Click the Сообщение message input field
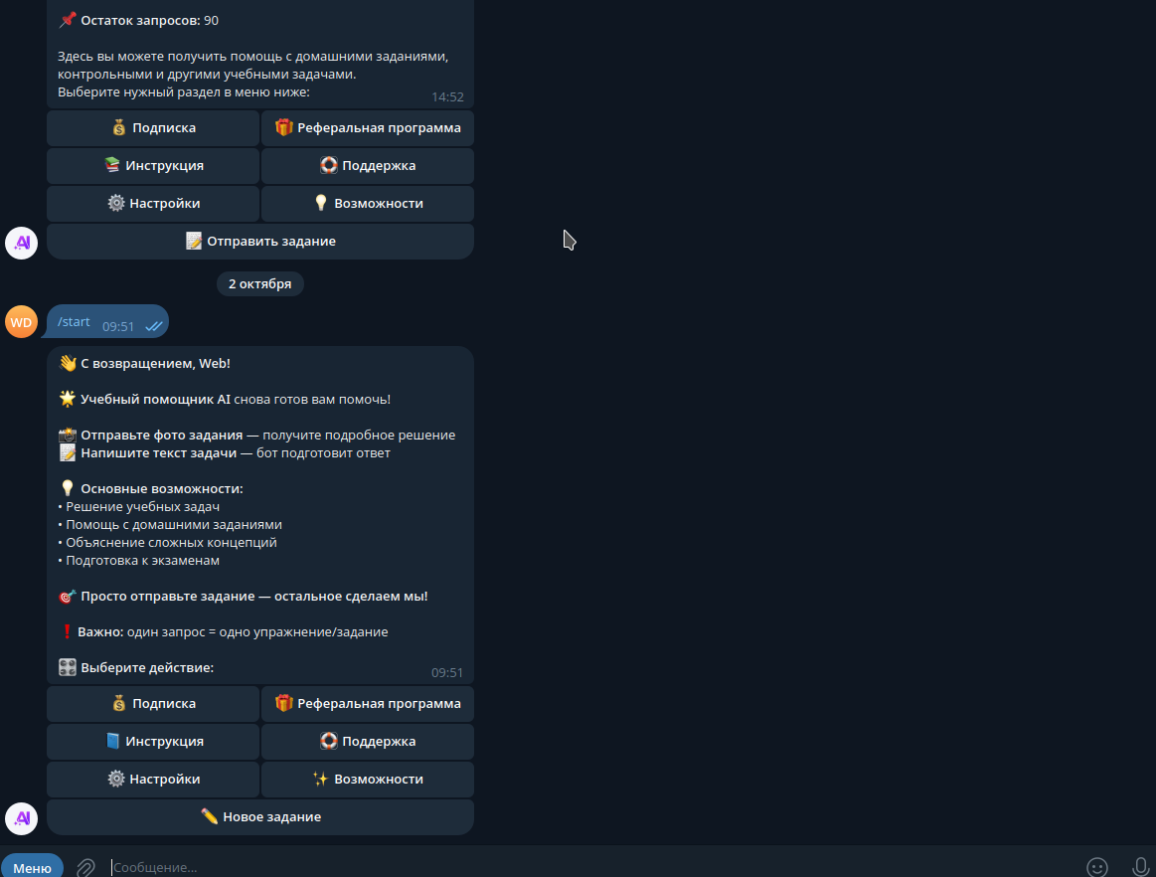This screenshot has width=1156, height=877. coord(589,867)
